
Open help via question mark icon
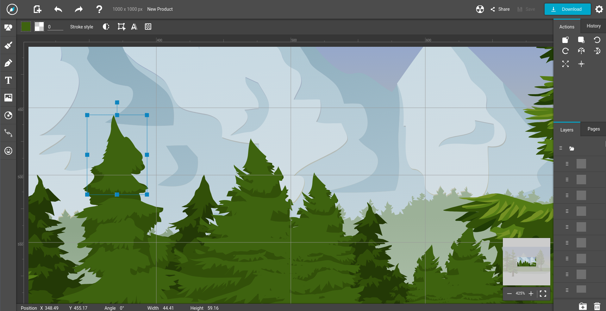click(99, 9)
